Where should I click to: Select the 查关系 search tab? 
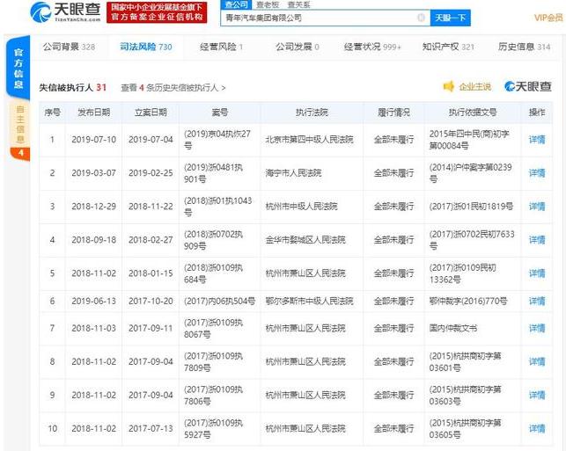click(298, 4)
